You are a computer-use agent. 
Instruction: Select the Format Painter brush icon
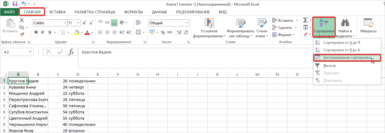pos(22,34)
